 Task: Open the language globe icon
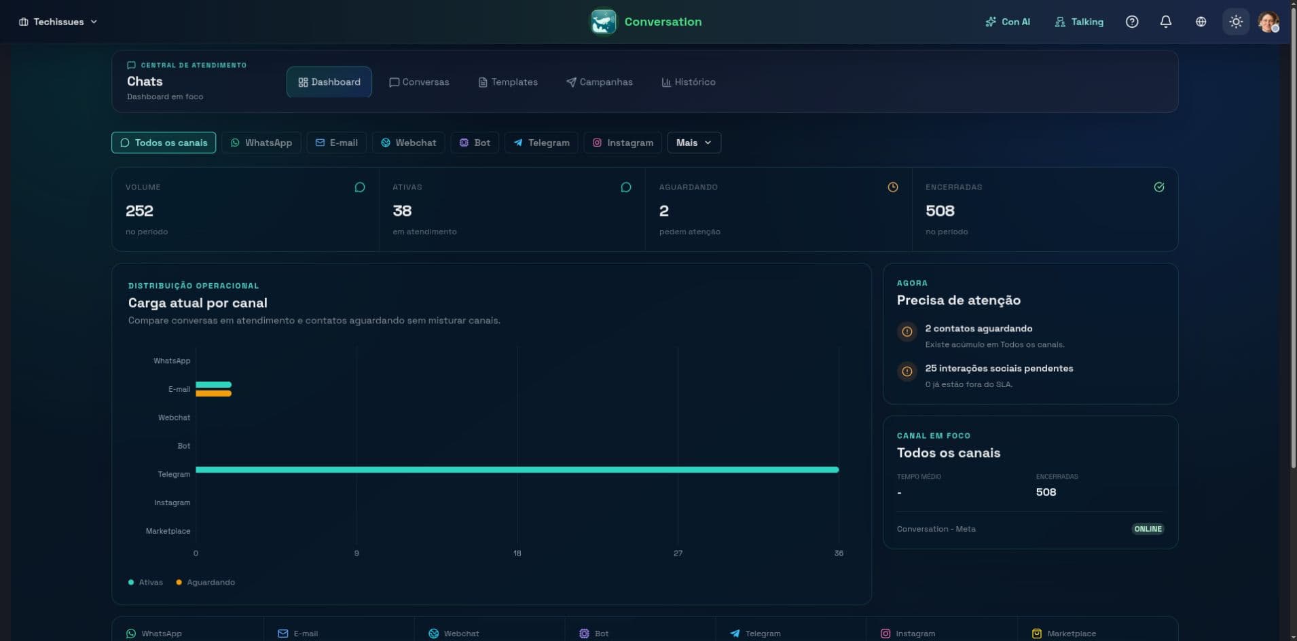coord(1201,22)
